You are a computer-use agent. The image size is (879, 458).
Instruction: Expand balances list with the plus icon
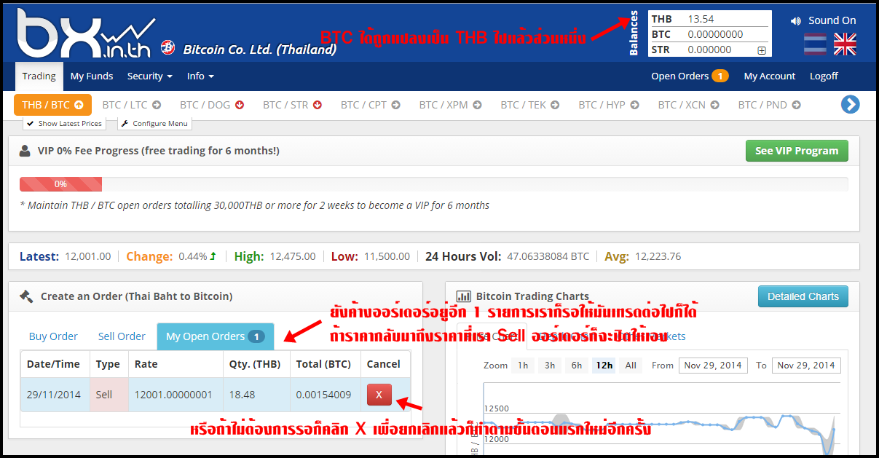pos(762,50)
